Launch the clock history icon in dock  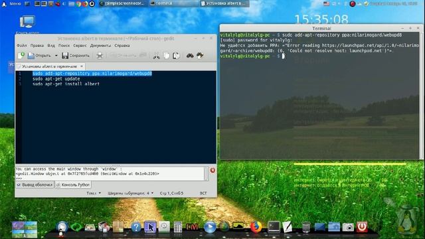tap(164, 227)
